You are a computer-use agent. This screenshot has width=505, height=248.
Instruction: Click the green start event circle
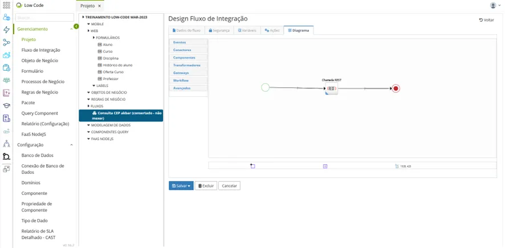click(266, 87)
